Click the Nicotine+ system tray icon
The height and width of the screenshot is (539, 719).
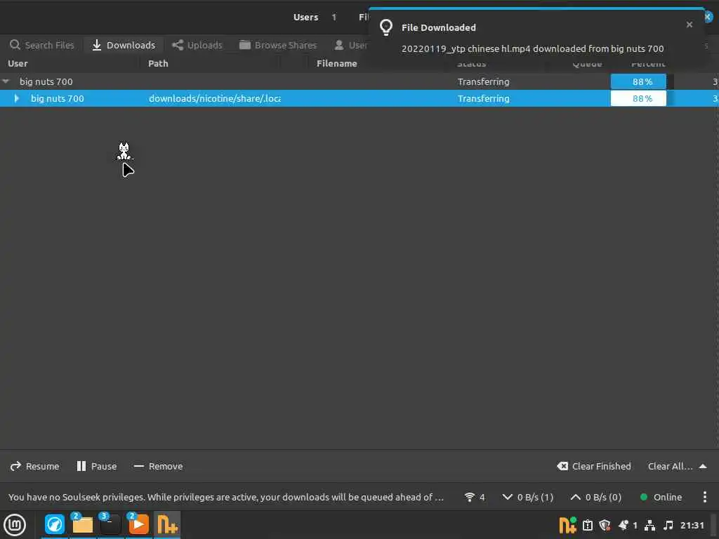pos(567,525)
